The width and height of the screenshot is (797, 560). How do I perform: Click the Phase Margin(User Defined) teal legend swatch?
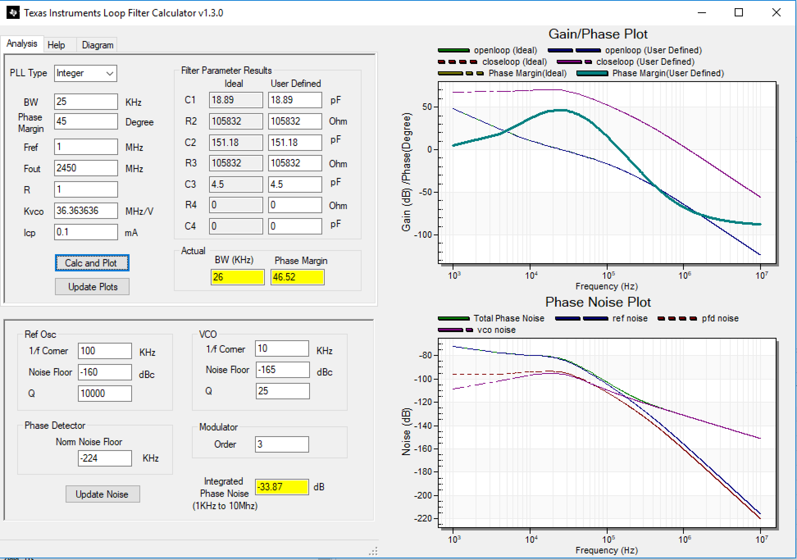point(592,73)
